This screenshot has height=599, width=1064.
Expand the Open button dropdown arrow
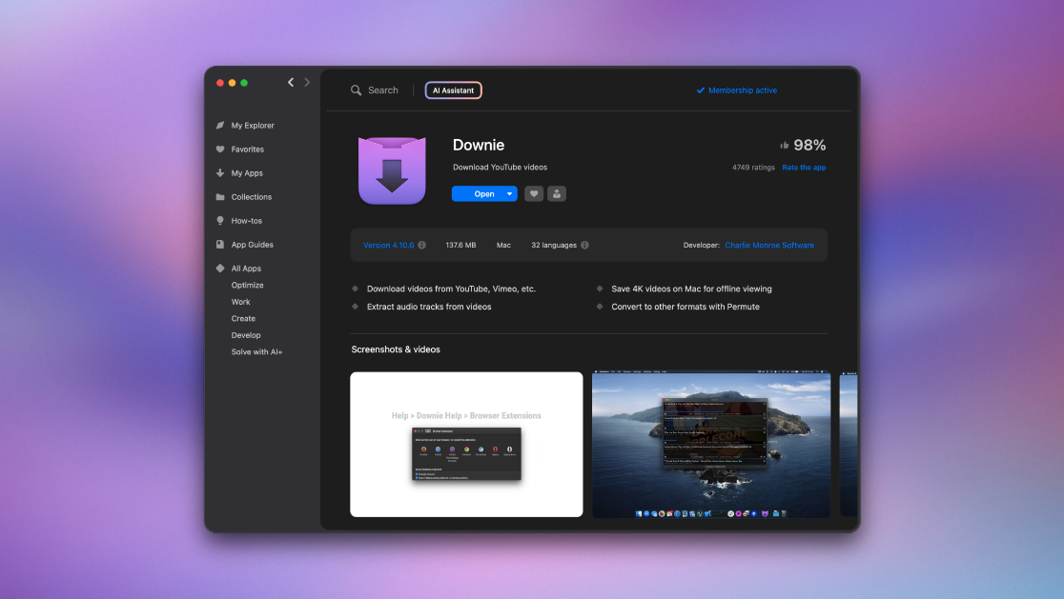click(507, 193)
